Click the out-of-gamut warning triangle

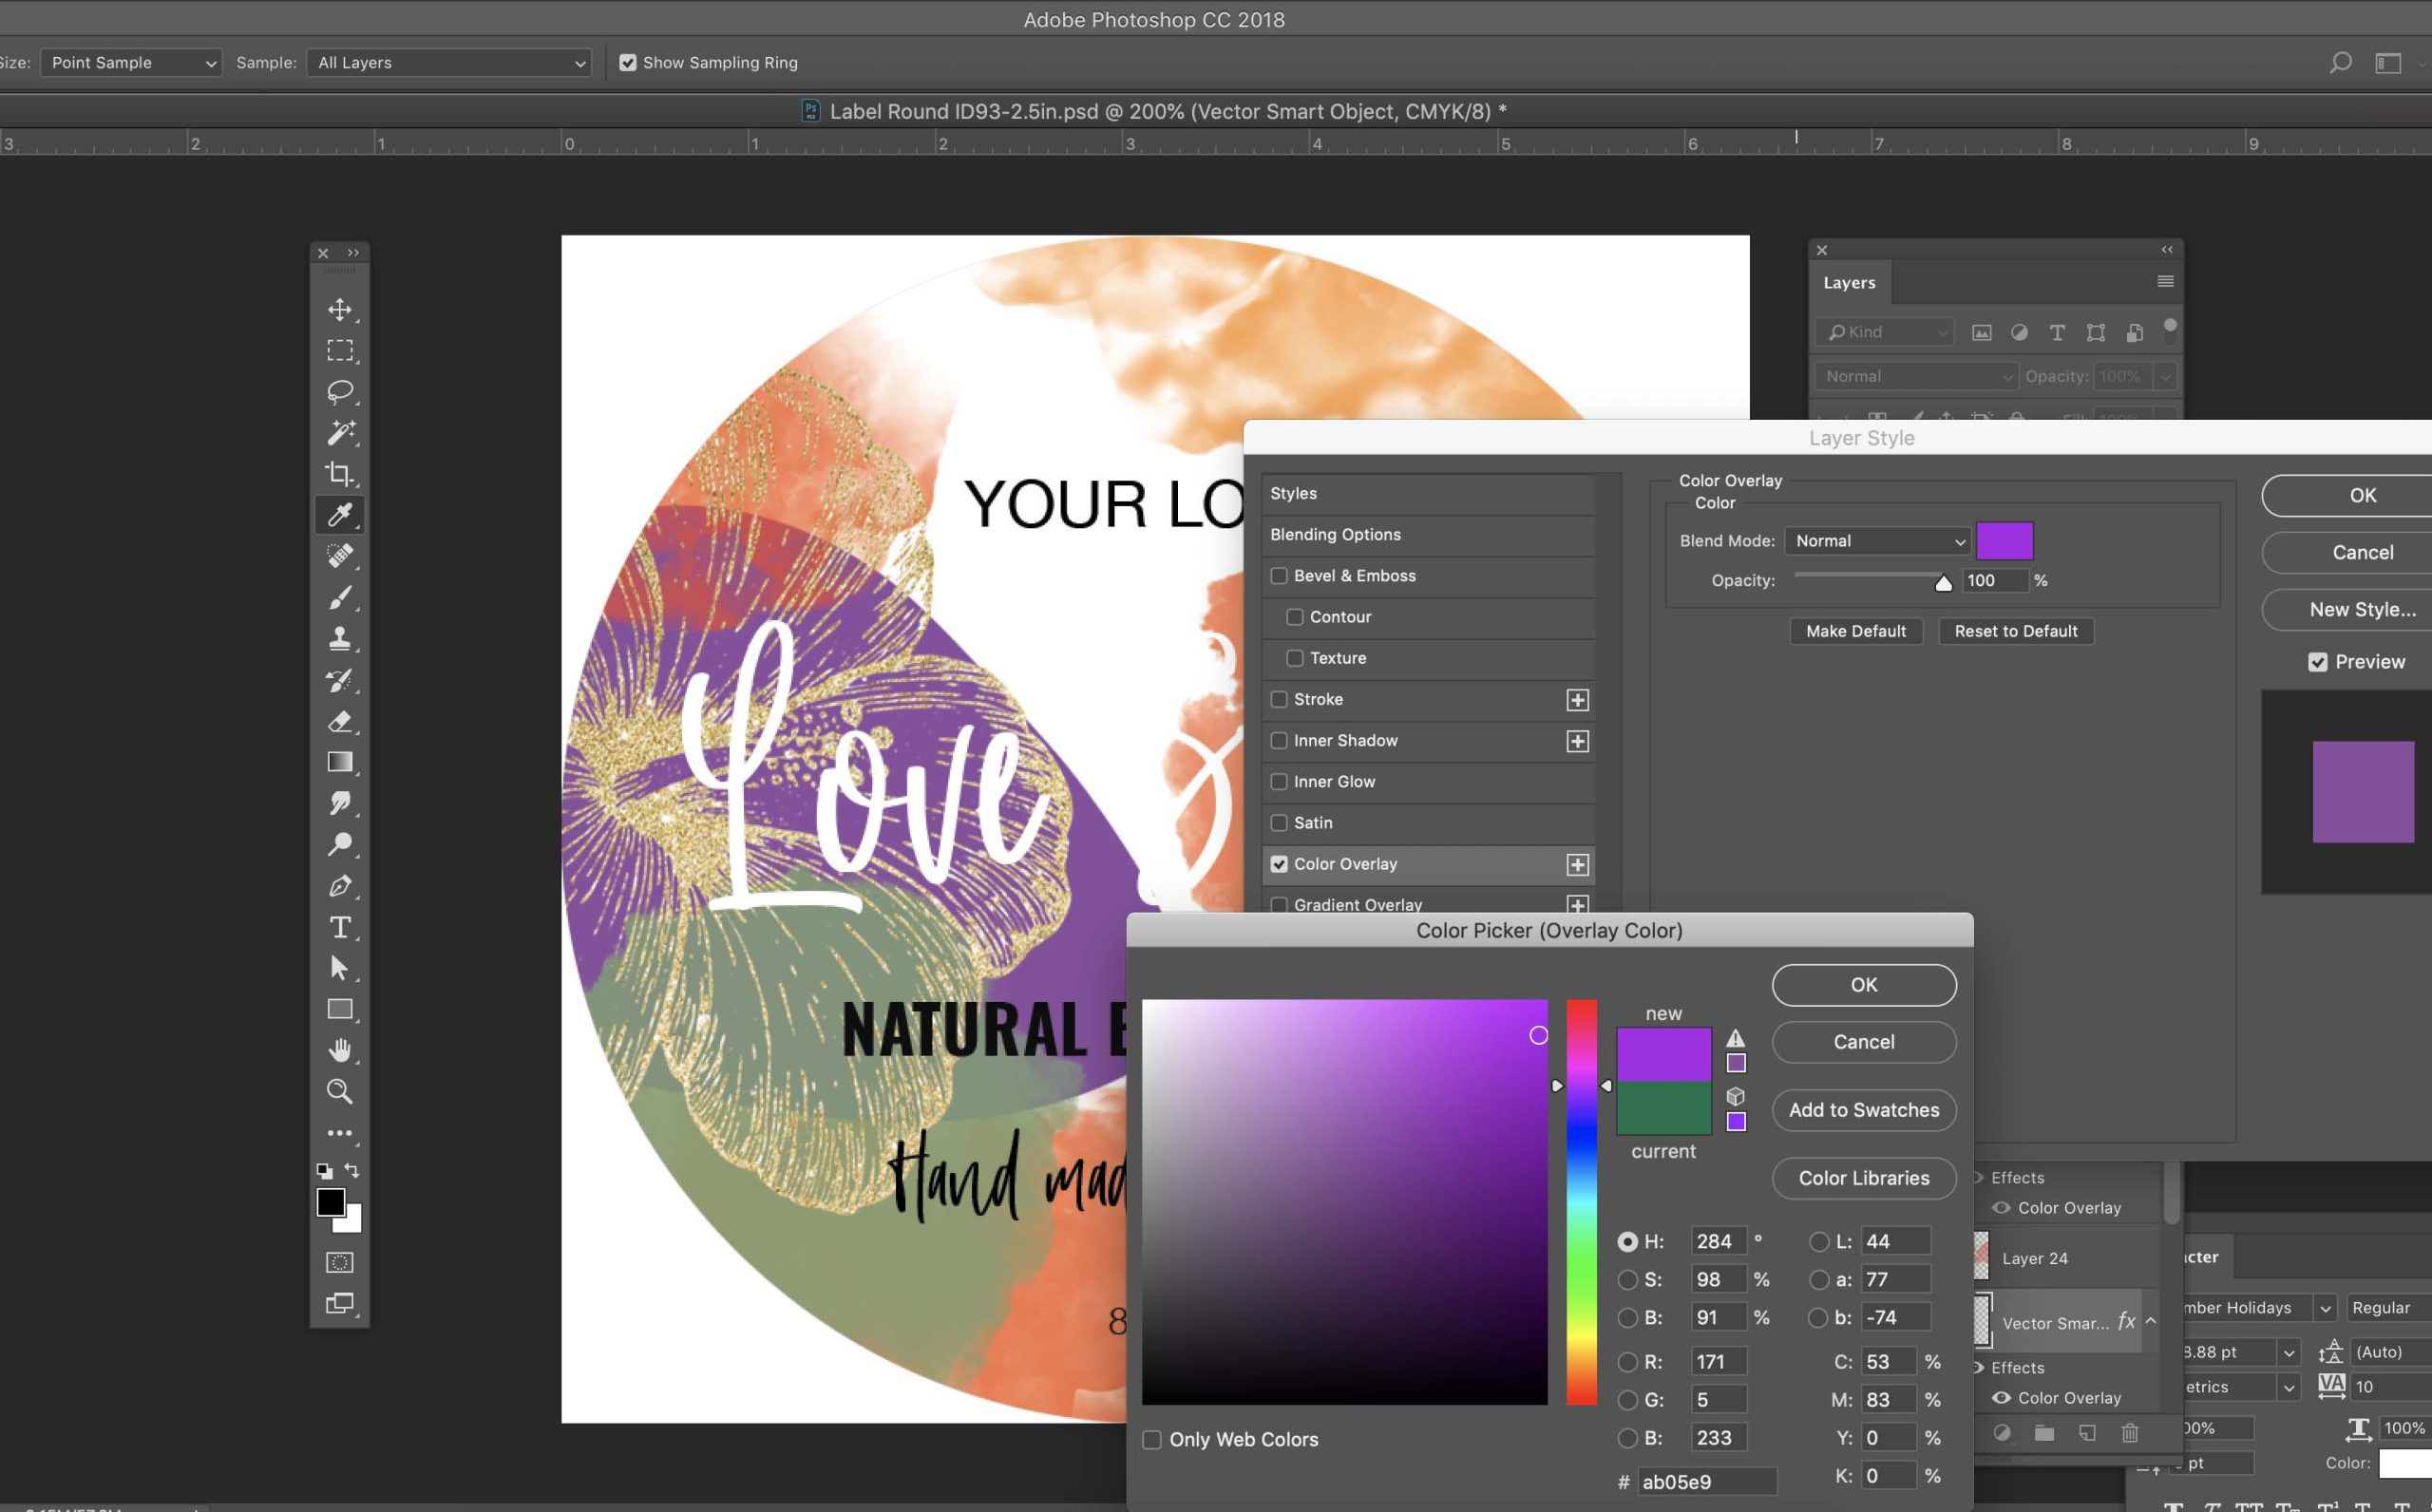(x=1736, y=1038)
